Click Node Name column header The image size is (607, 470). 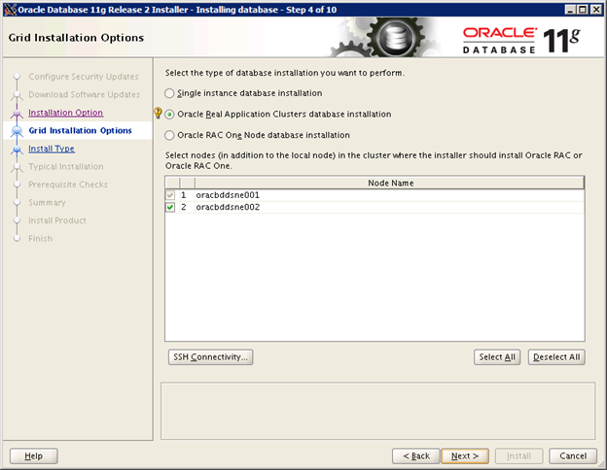[390, 184]
